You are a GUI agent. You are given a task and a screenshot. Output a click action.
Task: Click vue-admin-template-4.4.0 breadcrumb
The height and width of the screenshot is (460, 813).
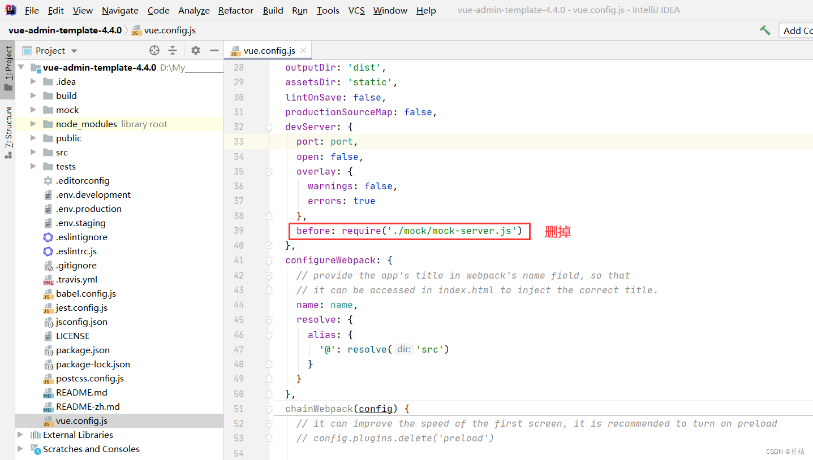coord(64,31)
